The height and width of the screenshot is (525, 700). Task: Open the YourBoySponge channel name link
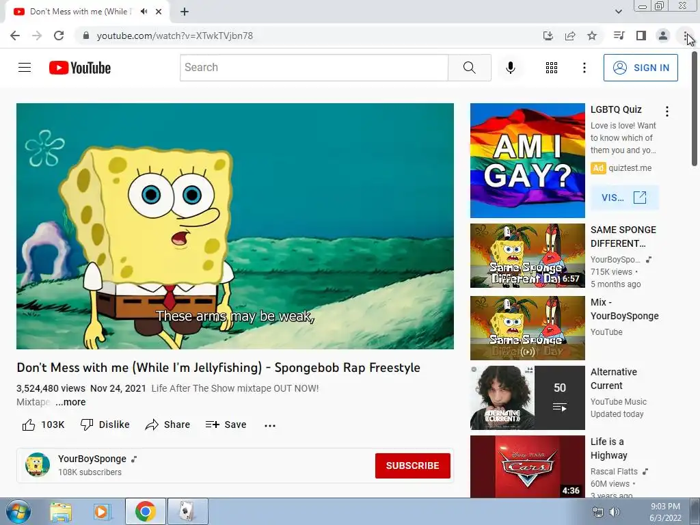click(92, 459)
